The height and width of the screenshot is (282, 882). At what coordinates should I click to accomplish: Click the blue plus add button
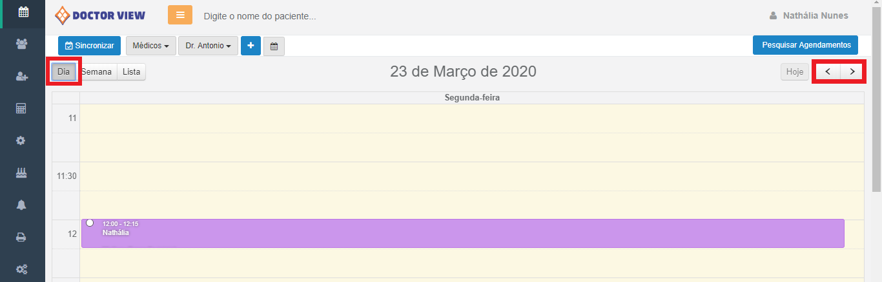(x=251, y=46)
